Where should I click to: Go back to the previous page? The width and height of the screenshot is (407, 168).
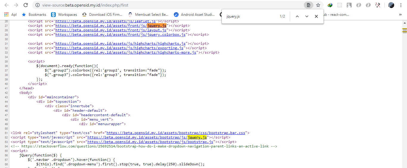point(7,5)
